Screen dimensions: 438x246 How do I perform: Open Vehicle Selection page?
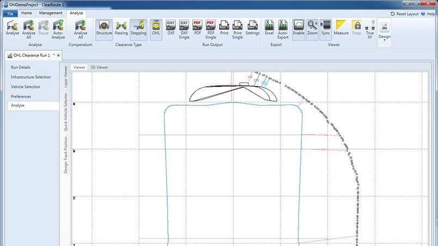click(26, 87)
